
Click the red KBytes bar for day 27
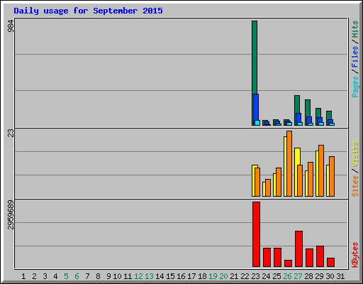[298, 249]
